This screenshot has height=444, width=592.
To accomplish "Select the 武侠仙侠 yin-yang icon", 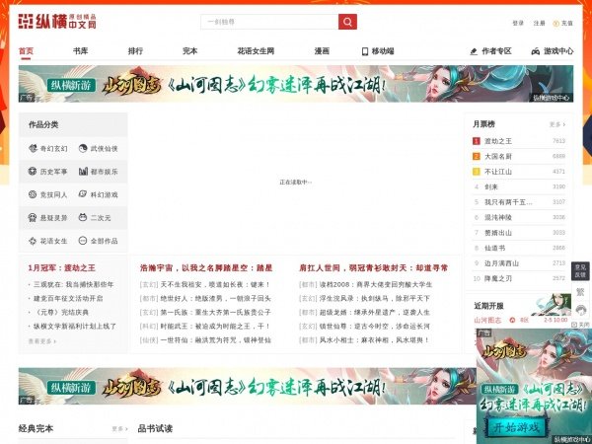I will 83,148.
